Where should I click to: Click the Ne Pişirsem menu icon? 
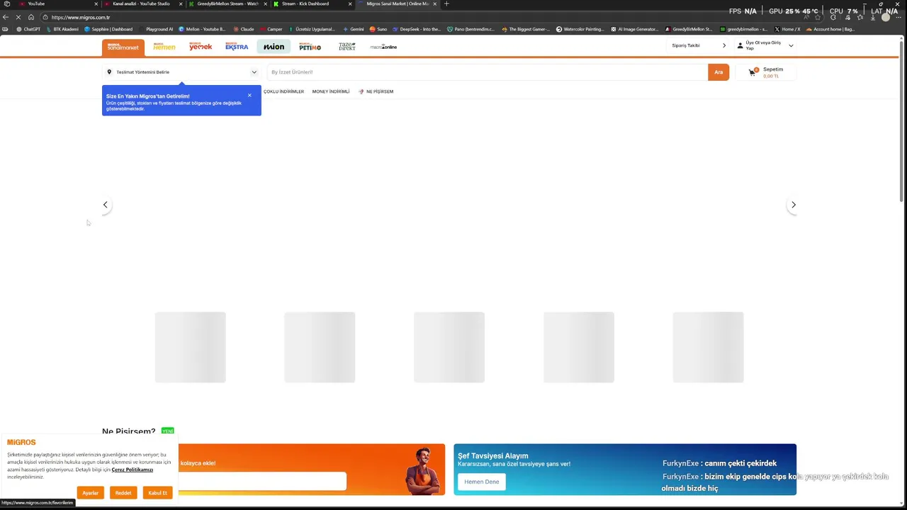(361, 91)
